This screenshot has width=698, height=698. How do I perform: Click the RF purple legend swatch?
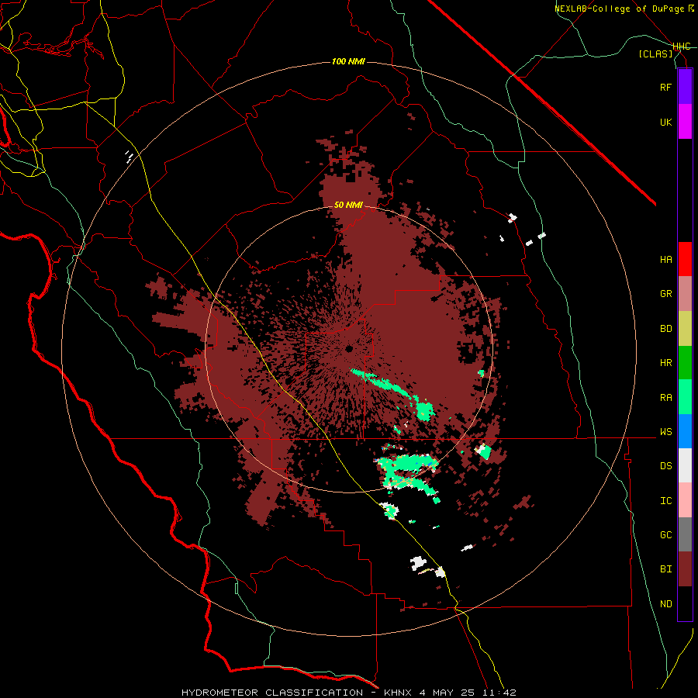pyautogui.click(x=685, y=87)
